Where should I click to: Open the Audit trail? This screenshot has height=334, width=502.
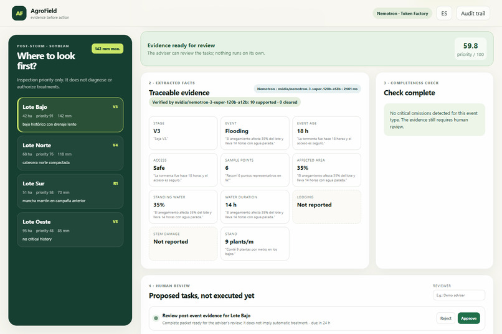coord(473,14)
